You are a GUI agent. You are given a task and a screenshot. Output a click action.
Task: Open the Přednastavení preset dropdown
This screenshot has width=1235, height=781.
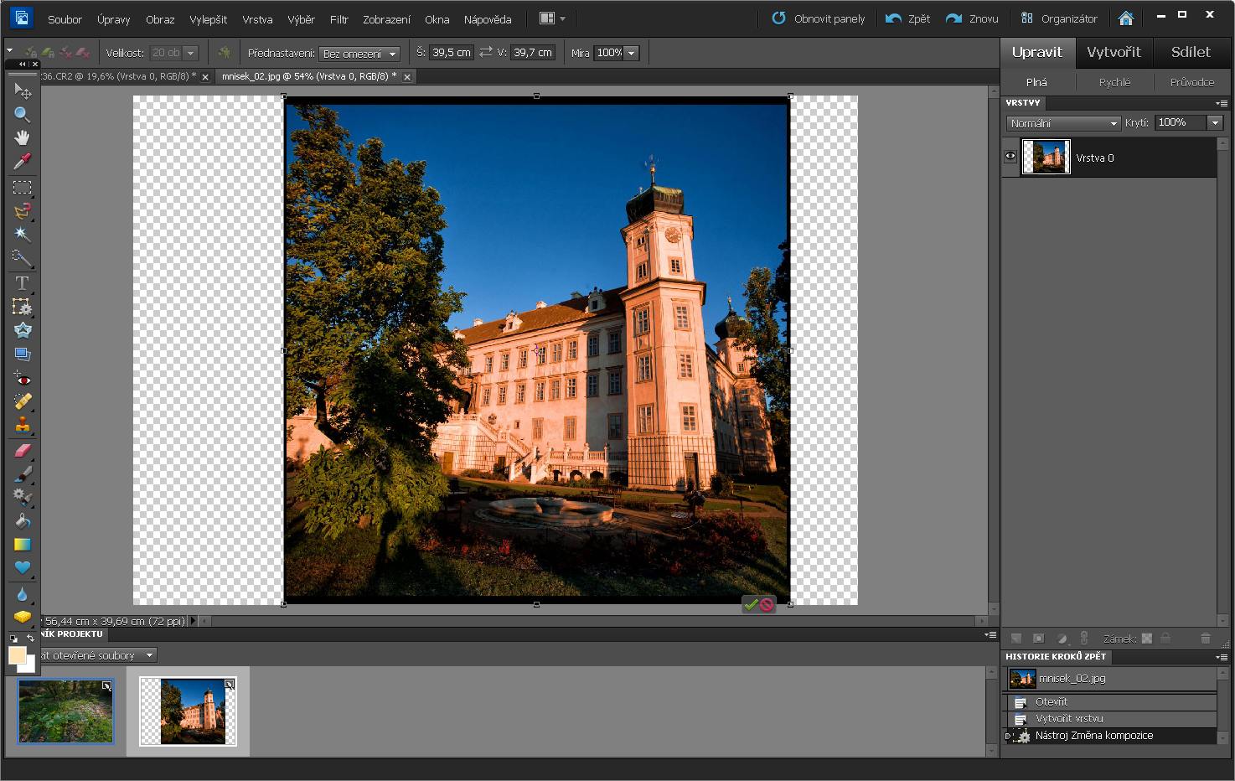pos(359,54)
